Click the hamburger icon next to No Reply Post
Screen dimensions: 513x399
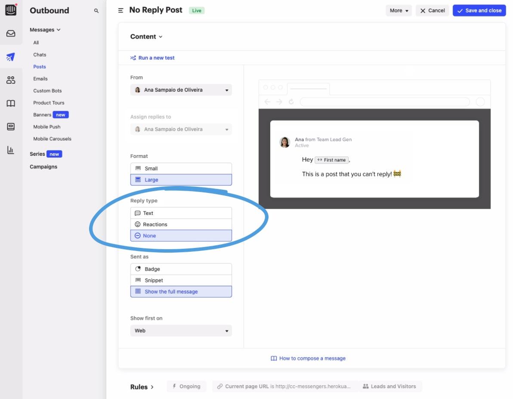pyautogui.click(x=120, y=10)
